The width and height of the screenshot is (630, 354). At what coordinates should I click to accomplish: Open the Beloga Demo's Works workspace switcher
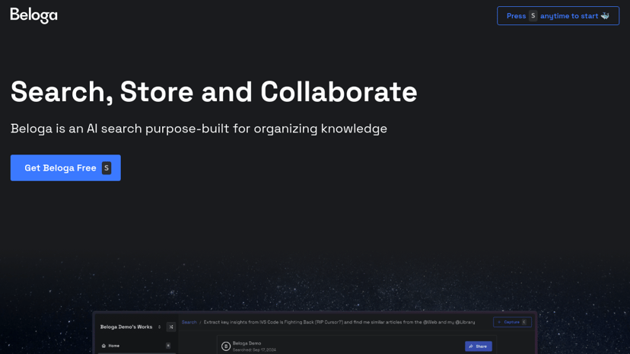130,327
